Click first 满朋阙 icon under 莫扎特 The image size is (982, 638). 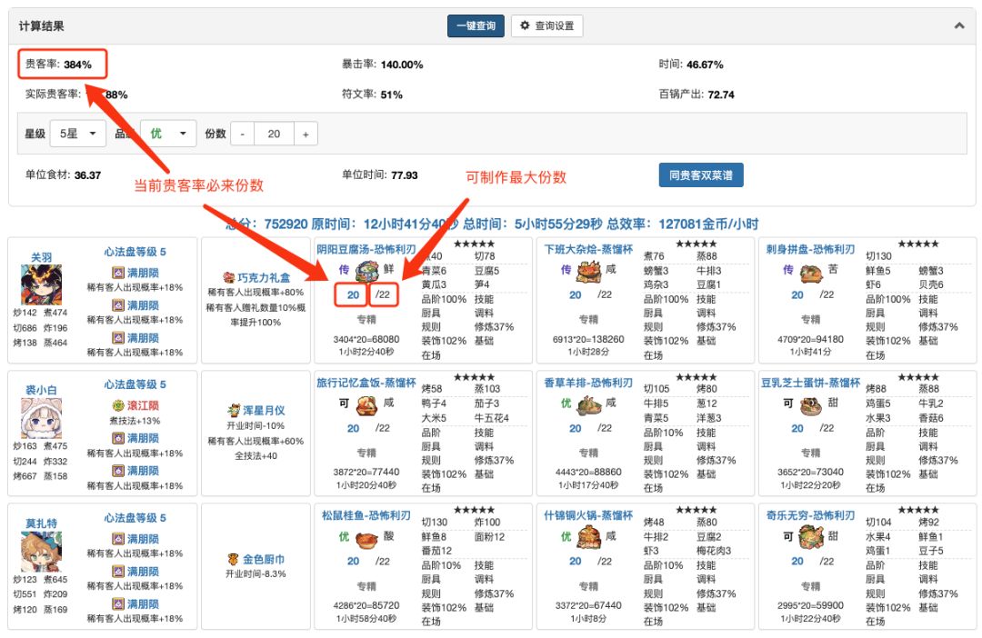pos(118,539)
